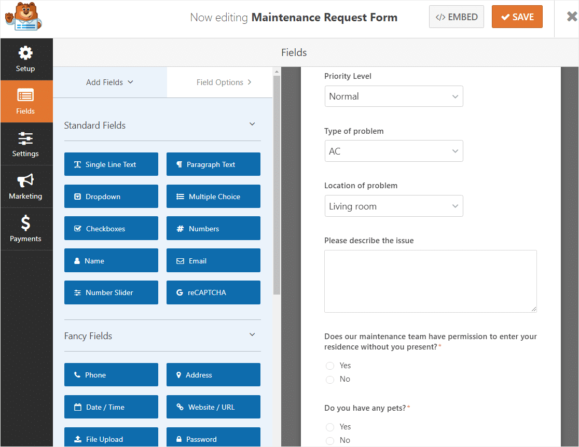The height and width of the screenshot is (447, 579).
Task: Open the Payments dollar sign icon
Action: point(25,223)
